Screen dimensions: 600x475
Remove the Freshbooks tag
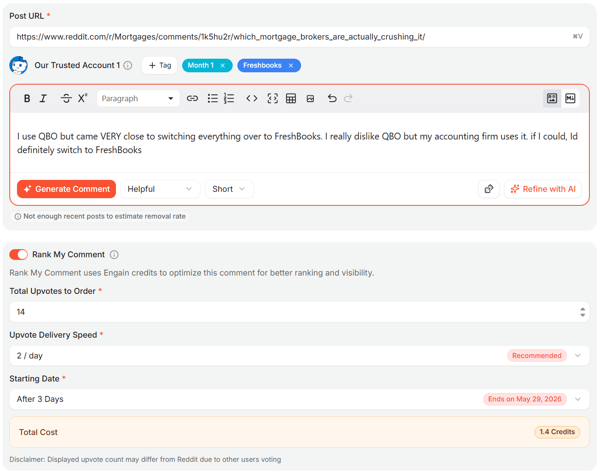[x=291, y=65]
